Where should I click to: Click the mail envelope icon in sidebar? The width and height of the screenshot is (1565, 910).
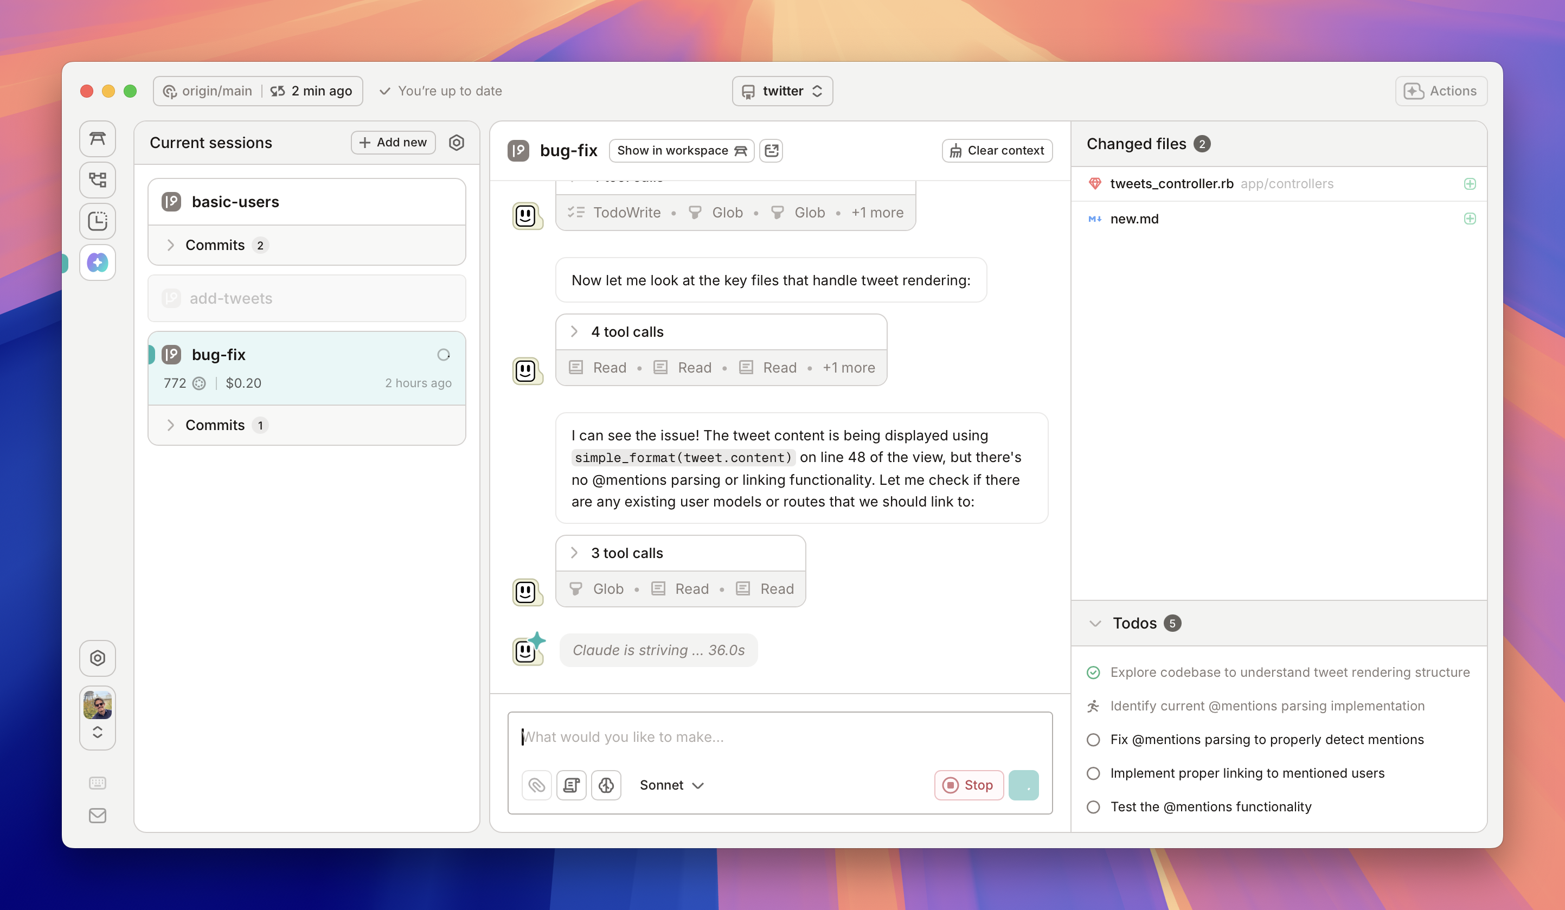(98, 816)
